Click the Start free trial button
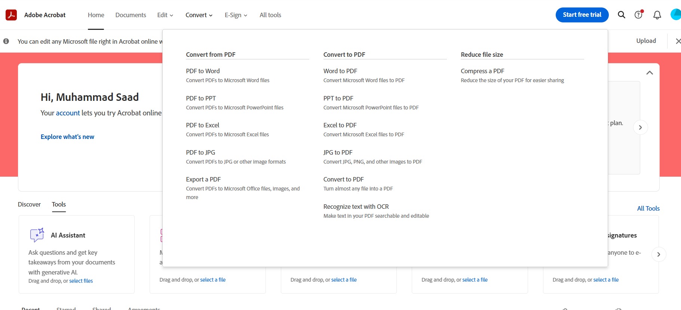 click(x=582, y=15)
